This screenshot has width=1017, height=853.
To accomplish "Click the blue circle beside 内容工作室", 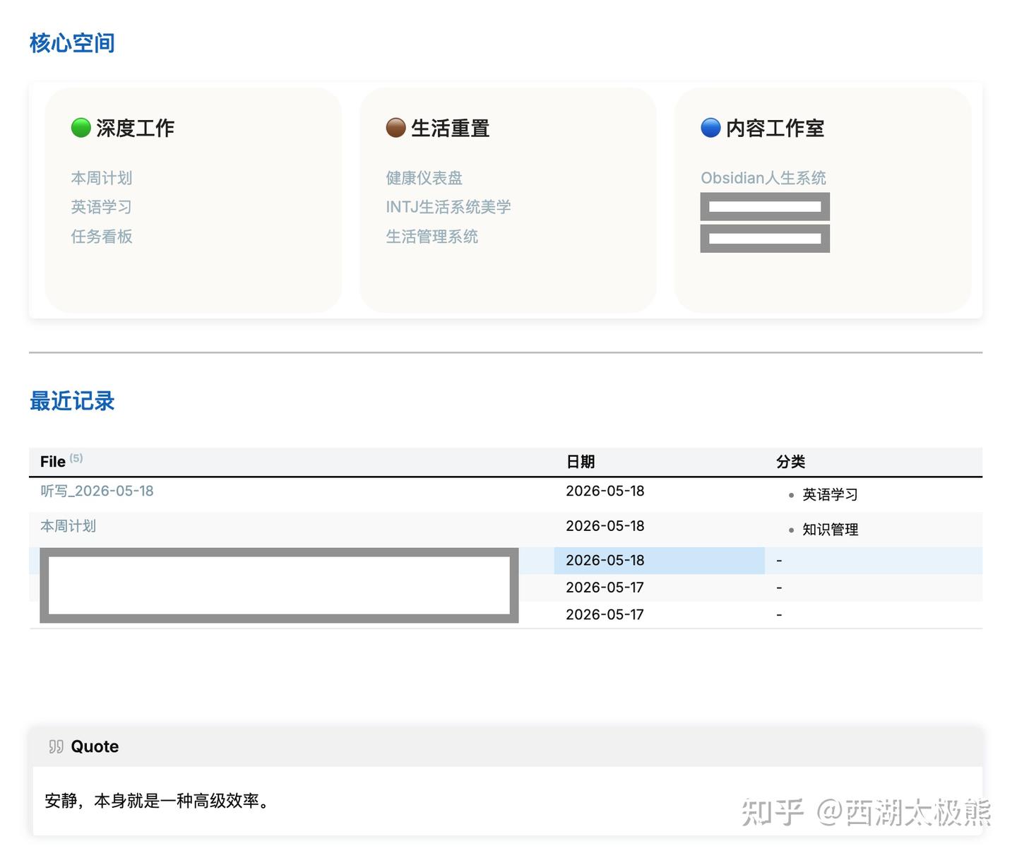I will [x=710, y=128].
